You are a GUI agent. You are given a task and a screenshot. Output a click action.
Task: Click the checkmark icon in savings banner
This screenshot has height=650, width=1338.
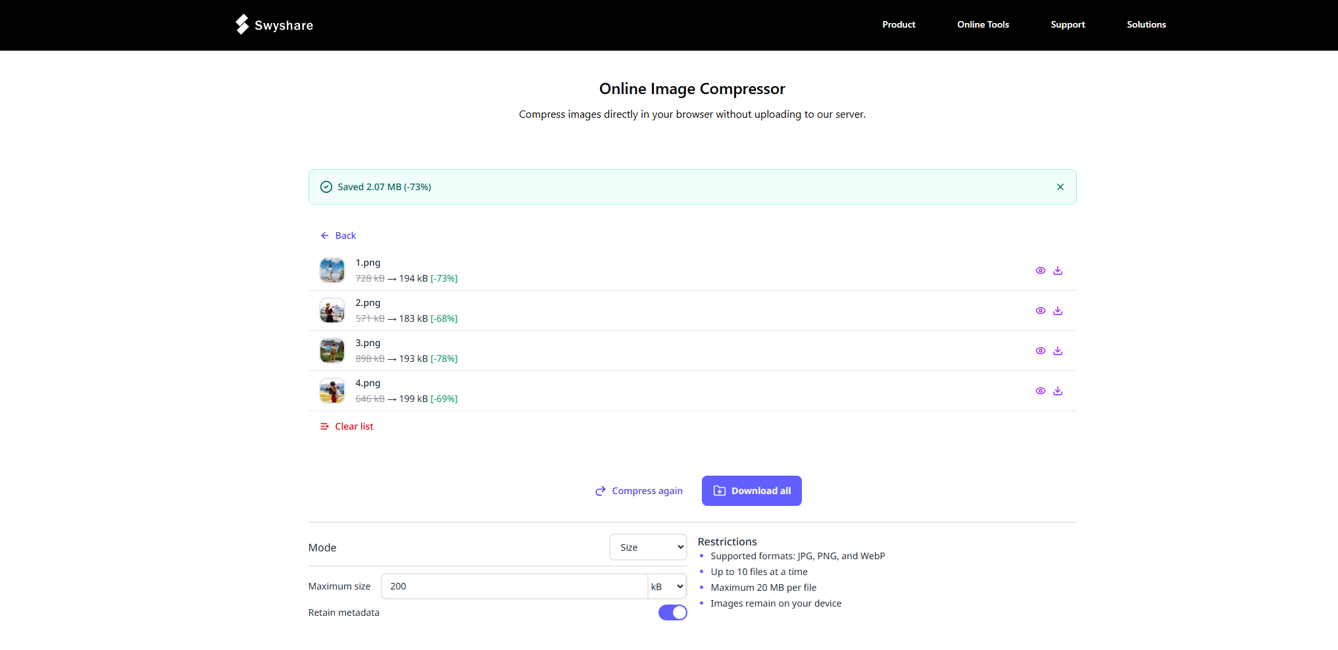[x=326, y=187]
